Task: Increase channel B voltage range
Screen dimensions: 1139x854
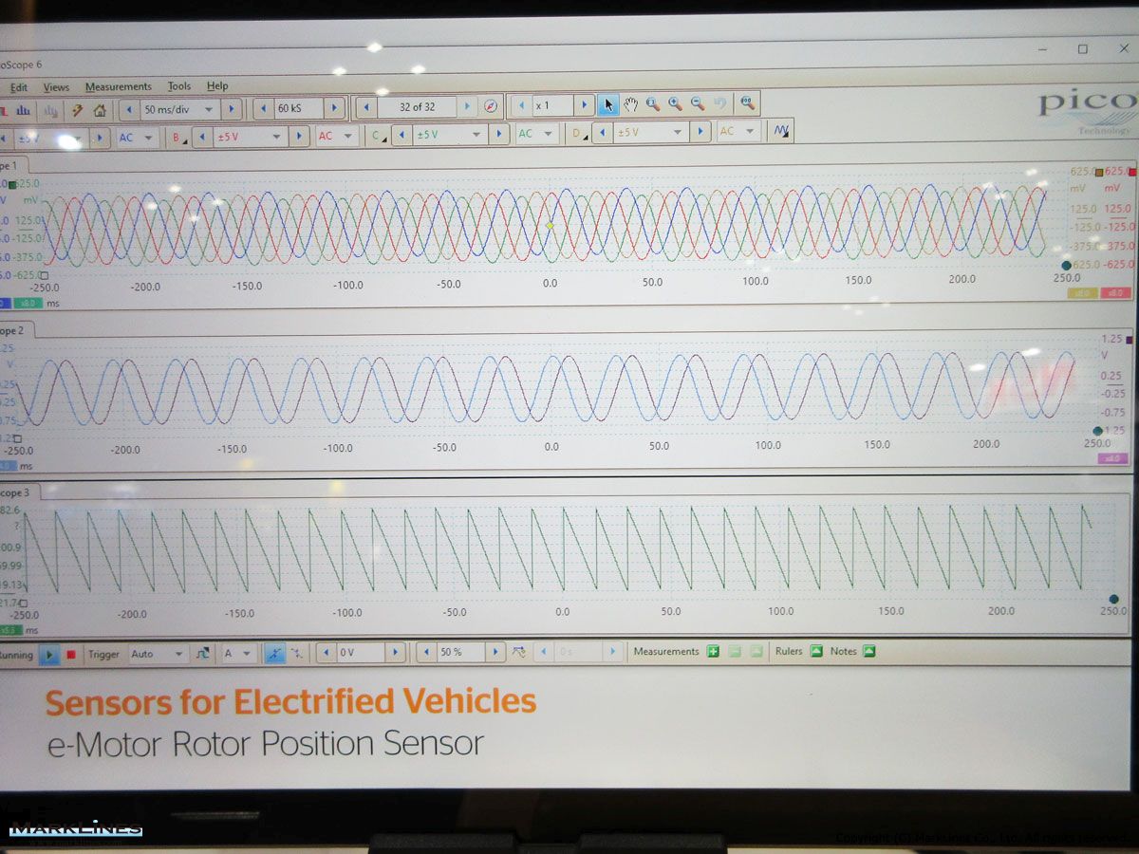Action: 299,137
